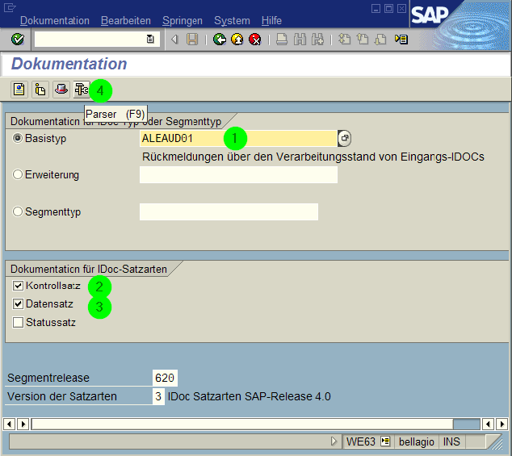Uncheck the Kontrollsatz checkbox
The image size is (512, 456).
[x=18, y=286]
